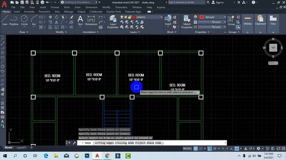Click the red layer color swatch
Screen dimensions: 286x160
point(134,17)
